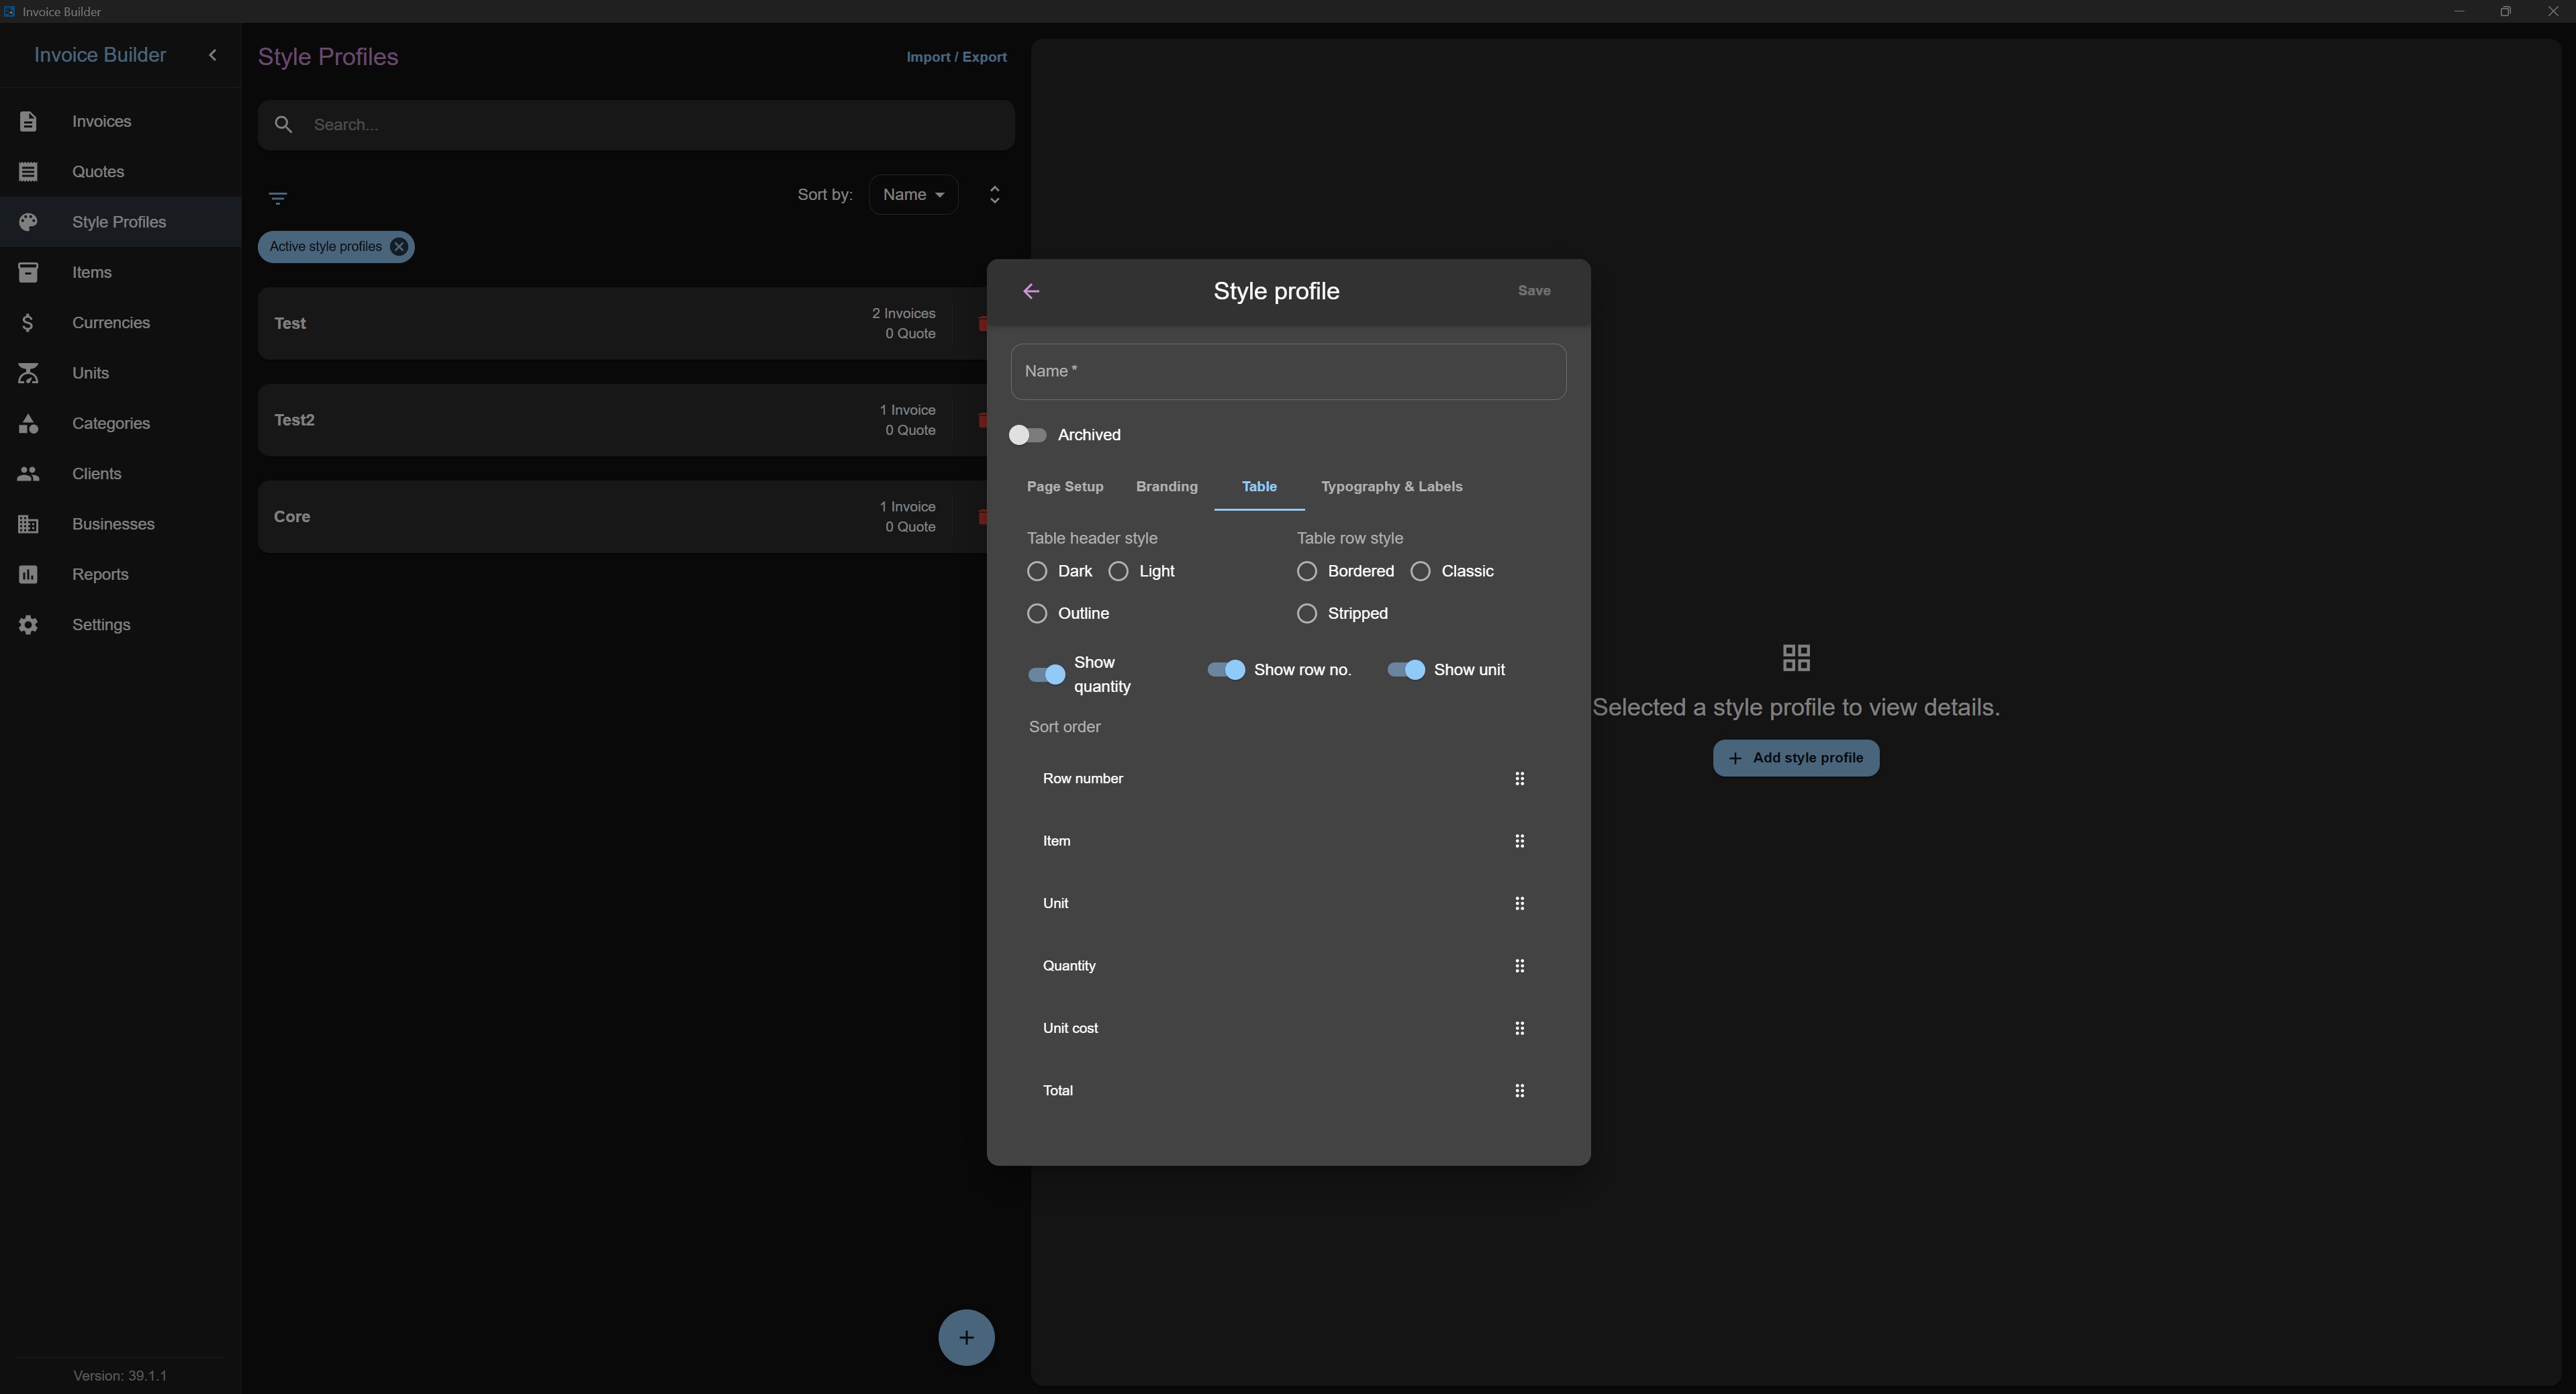Toggle the Show unit switch
Image resolution: width=2576 pixels, height=1394 pixels.
click(1406, 670)
